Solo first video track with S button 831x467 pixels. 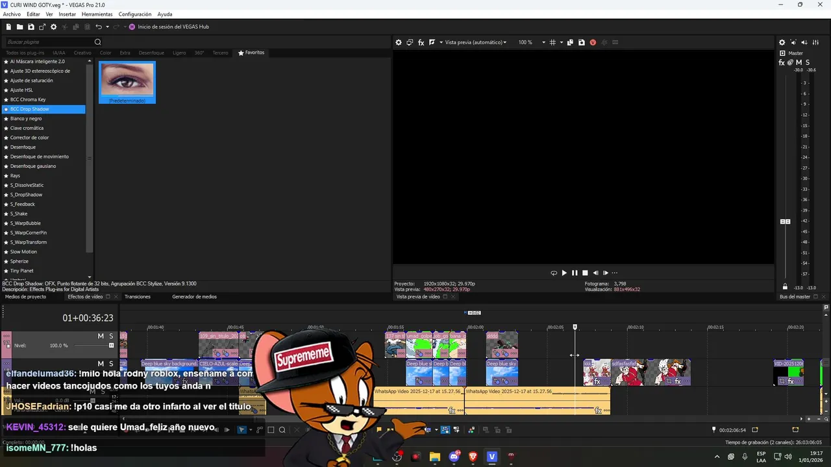click(x=111, y=336)
